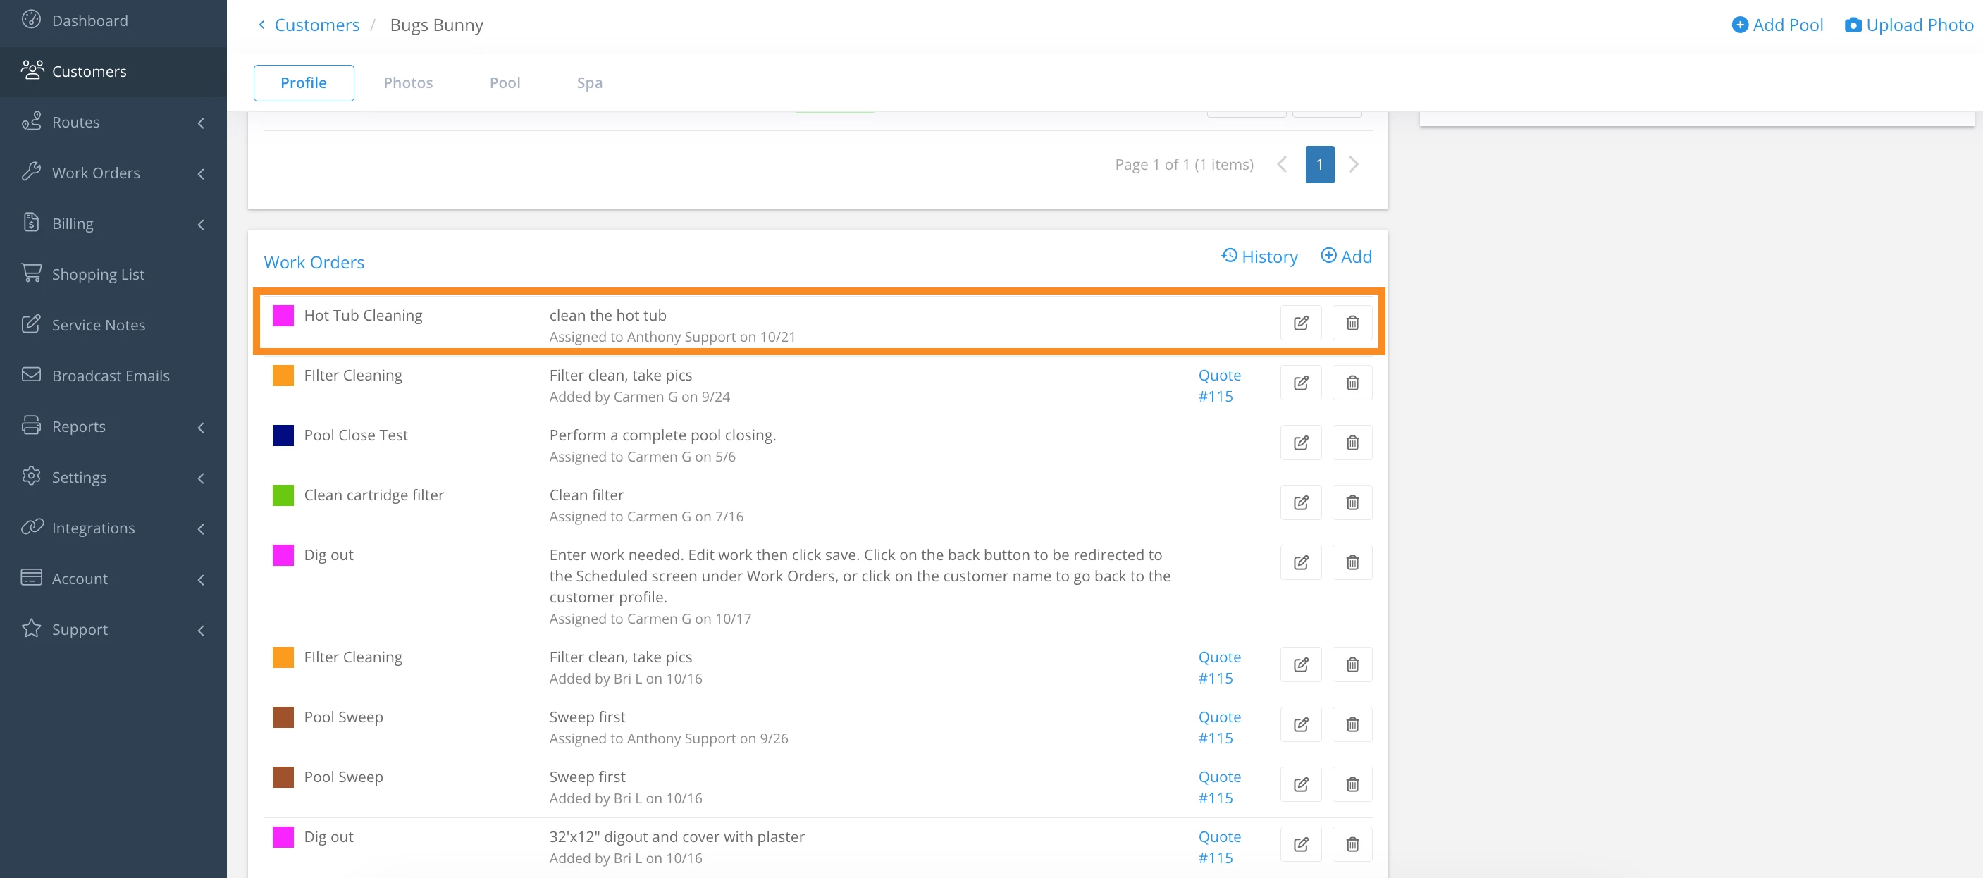Open the Shopping List cart icon
Screen dimensions: 1983x878
(32, 273)
